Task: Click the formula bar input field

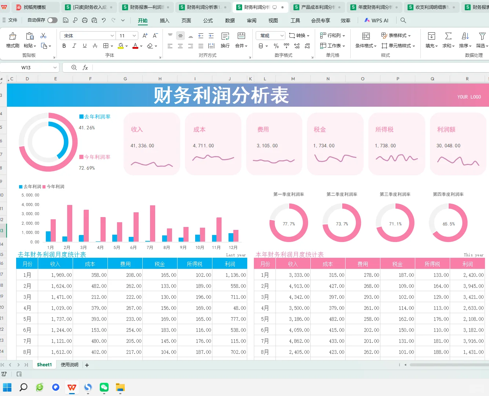Action: [x=292, y=67]
